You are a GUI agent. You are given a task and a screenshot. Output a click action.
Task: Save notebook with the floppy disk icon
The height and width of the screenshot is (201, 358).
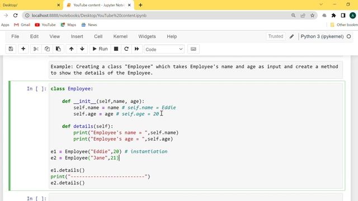click(11, 49)
